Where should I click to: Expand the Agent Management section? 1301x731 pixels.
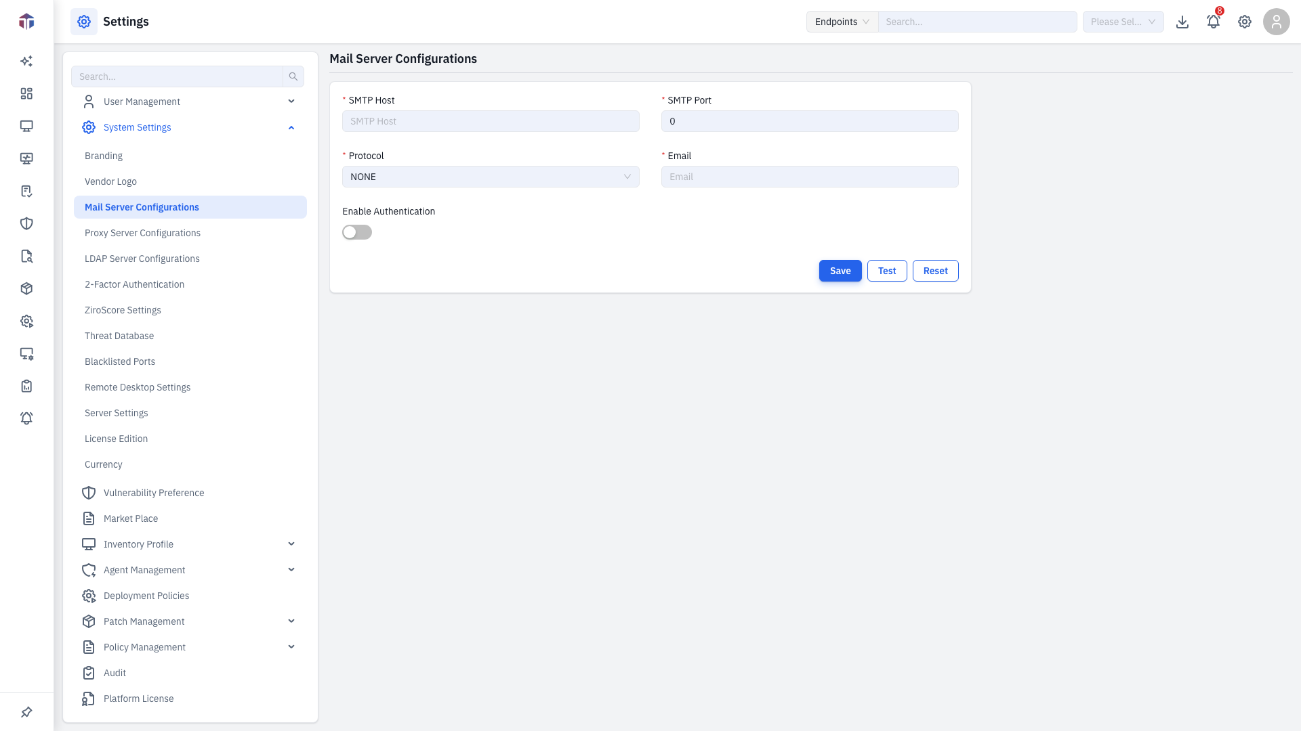(190, 570)
